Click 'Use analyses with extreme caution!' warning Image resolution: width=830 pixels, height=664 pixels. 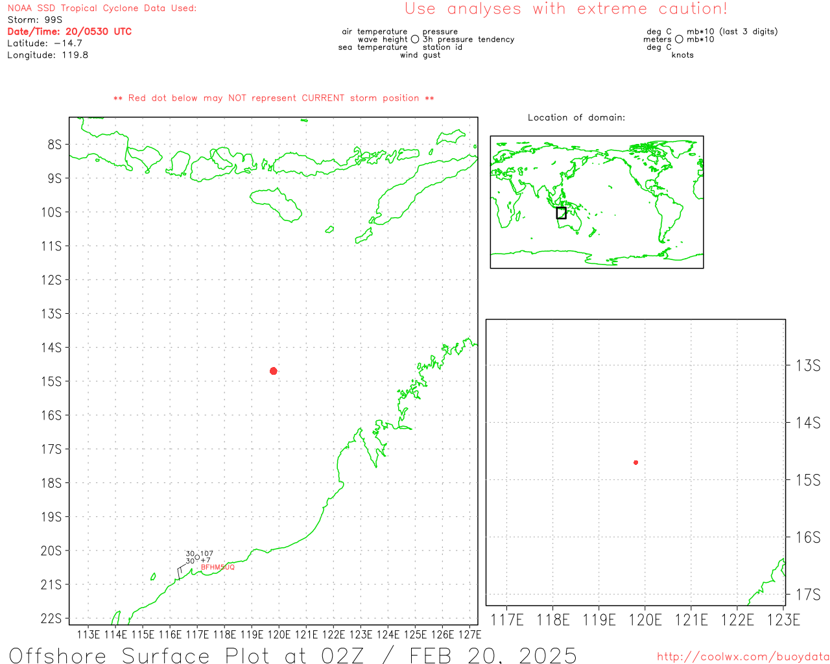(x=566, y=9)
